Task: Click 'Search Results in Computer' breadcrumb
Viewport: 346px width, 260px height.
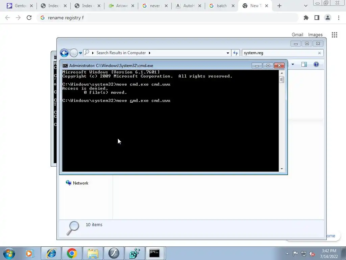Action: click(121, 53)
